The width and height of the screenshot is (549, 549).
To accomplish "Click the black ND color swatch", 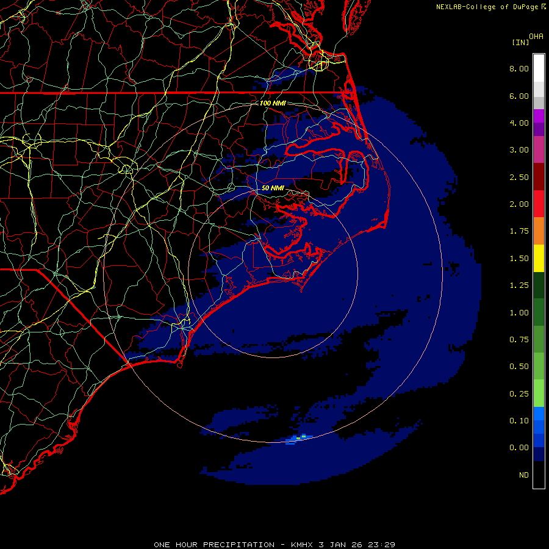I will 539,475.
